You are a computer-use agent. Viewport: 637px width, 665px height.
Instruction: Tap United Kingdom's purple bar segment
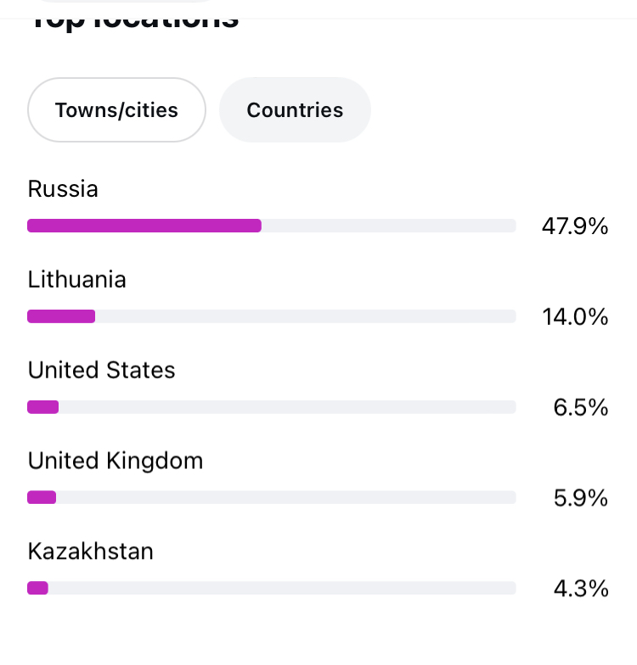[42, 497]
